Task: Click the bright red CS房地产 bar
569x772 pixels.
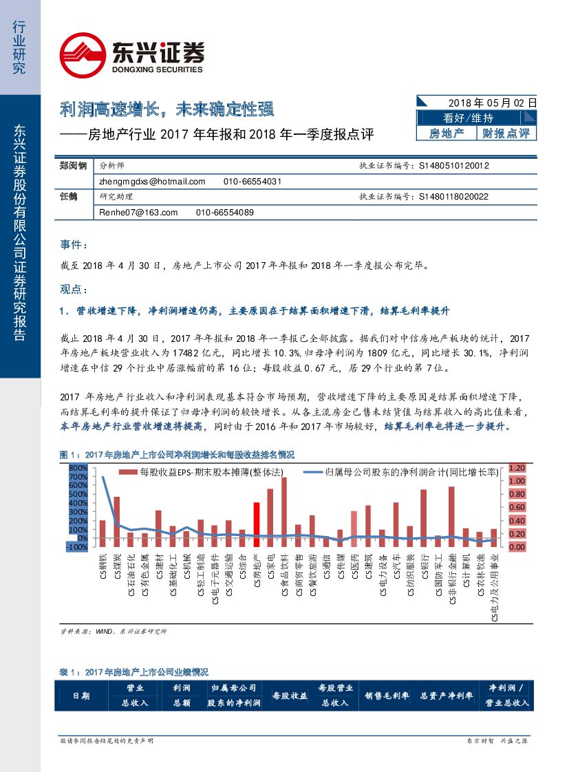Action: [257, 525]
